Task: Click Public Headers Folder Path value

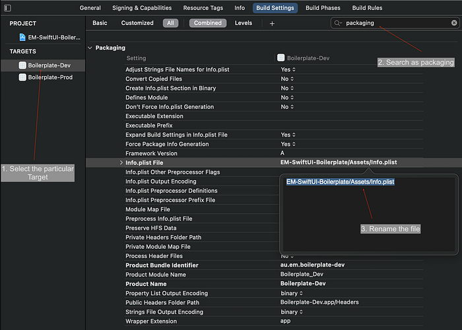Action: tap(319, 302)
